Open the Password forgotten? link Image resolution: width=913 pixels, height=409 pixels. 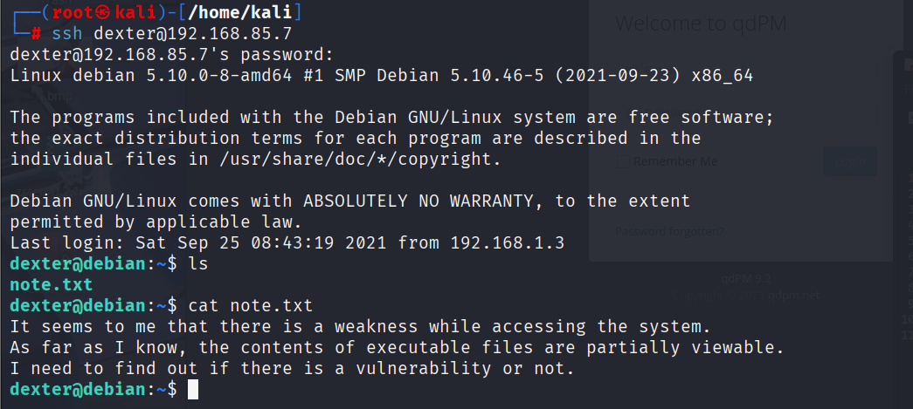point(669,231)
